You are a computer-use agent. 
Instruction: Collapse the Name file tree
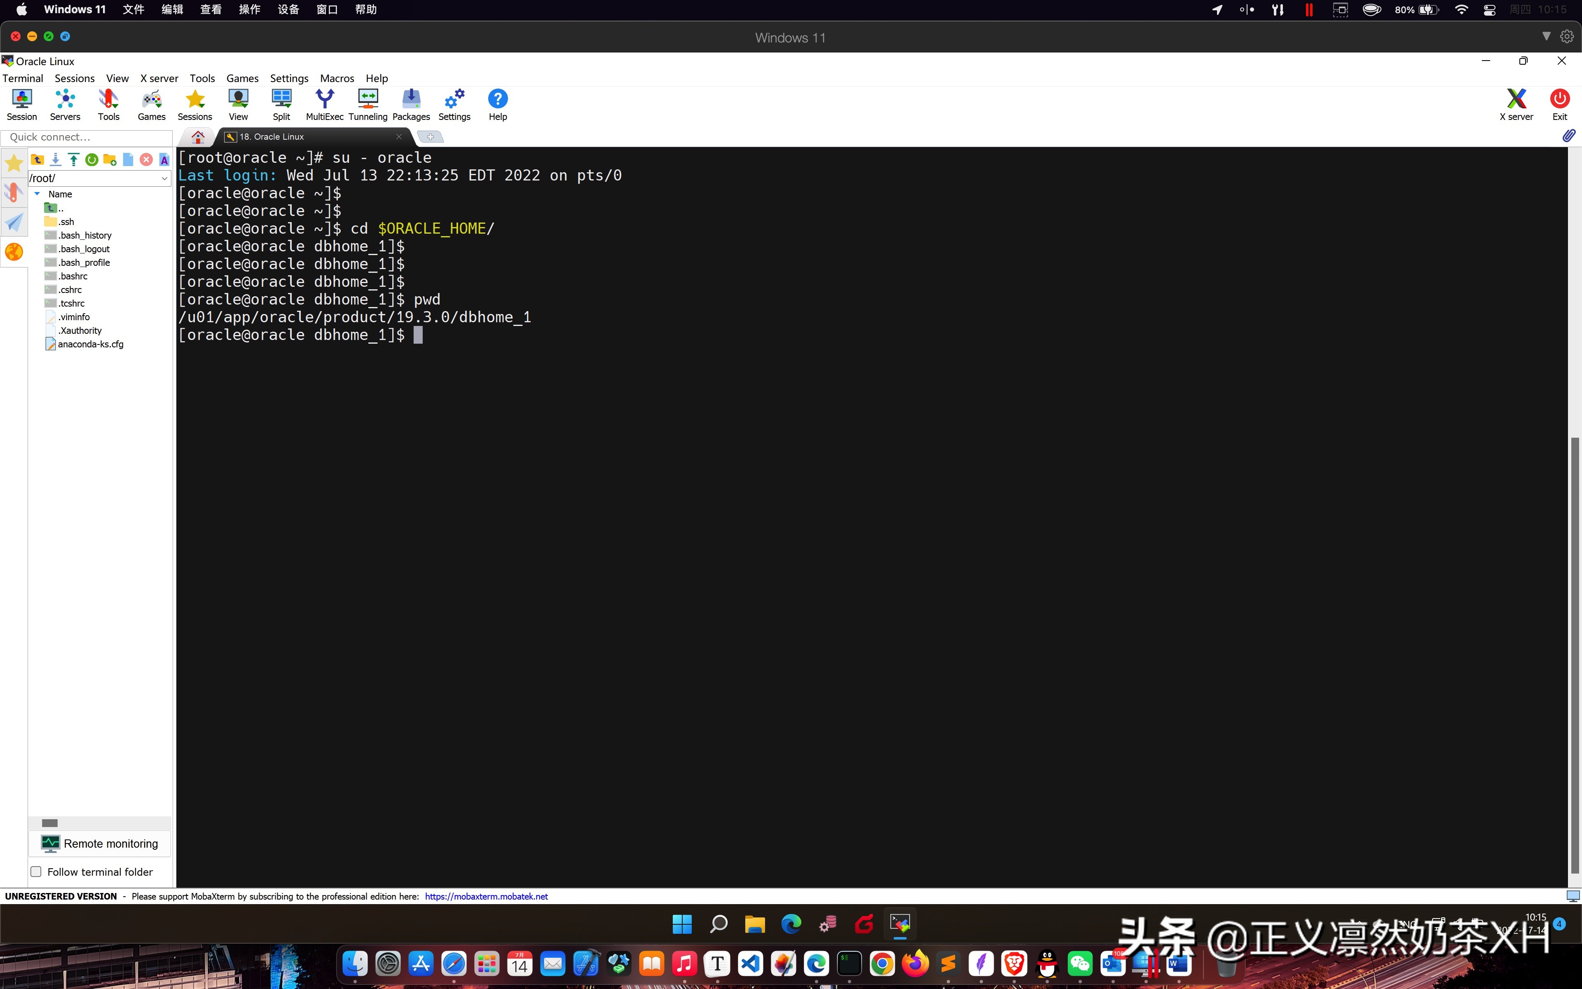(37, 194)
